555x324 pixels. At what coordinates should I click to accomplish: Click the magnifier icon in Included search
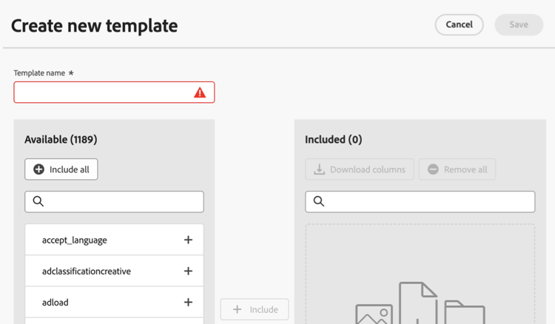coord(319,201)
